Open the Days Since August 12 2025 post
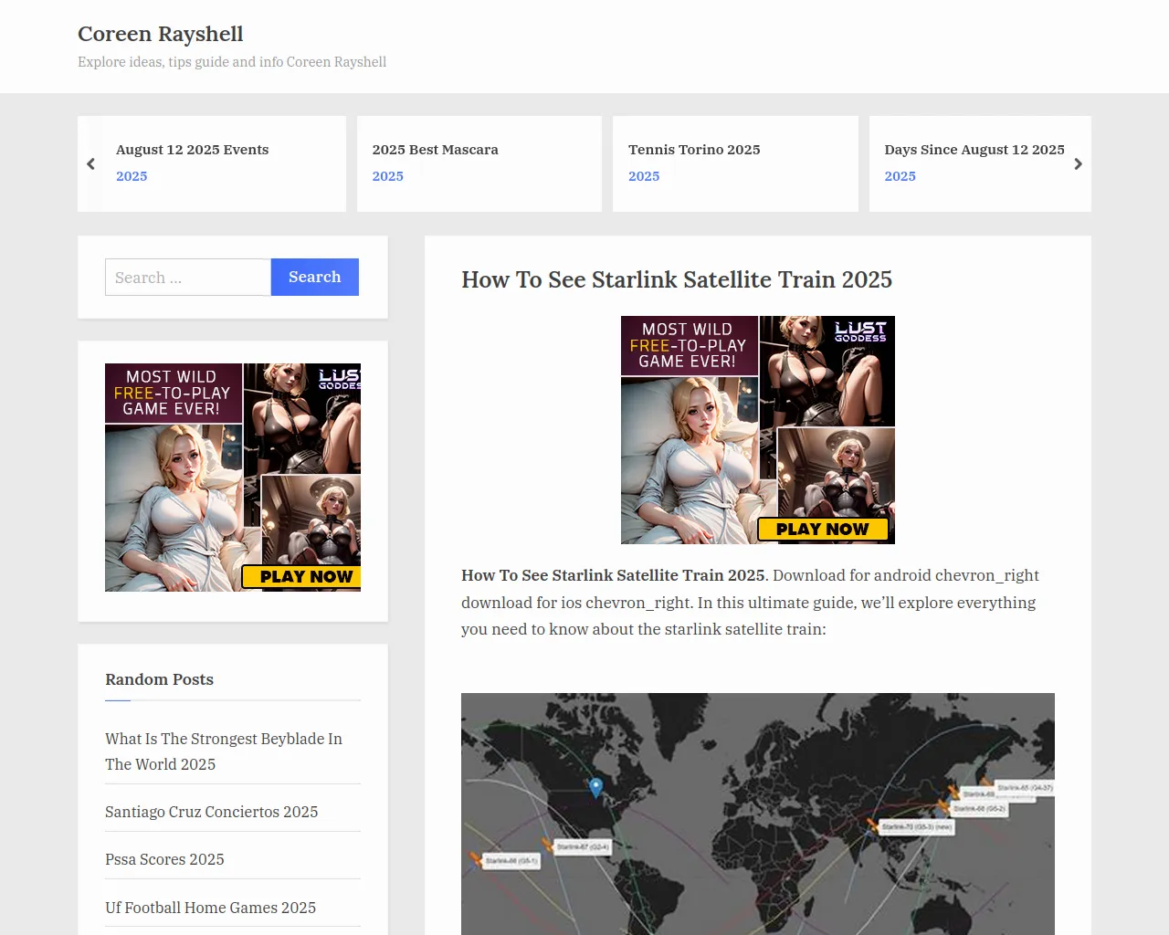1169x935 pixels. click(974, 150)
